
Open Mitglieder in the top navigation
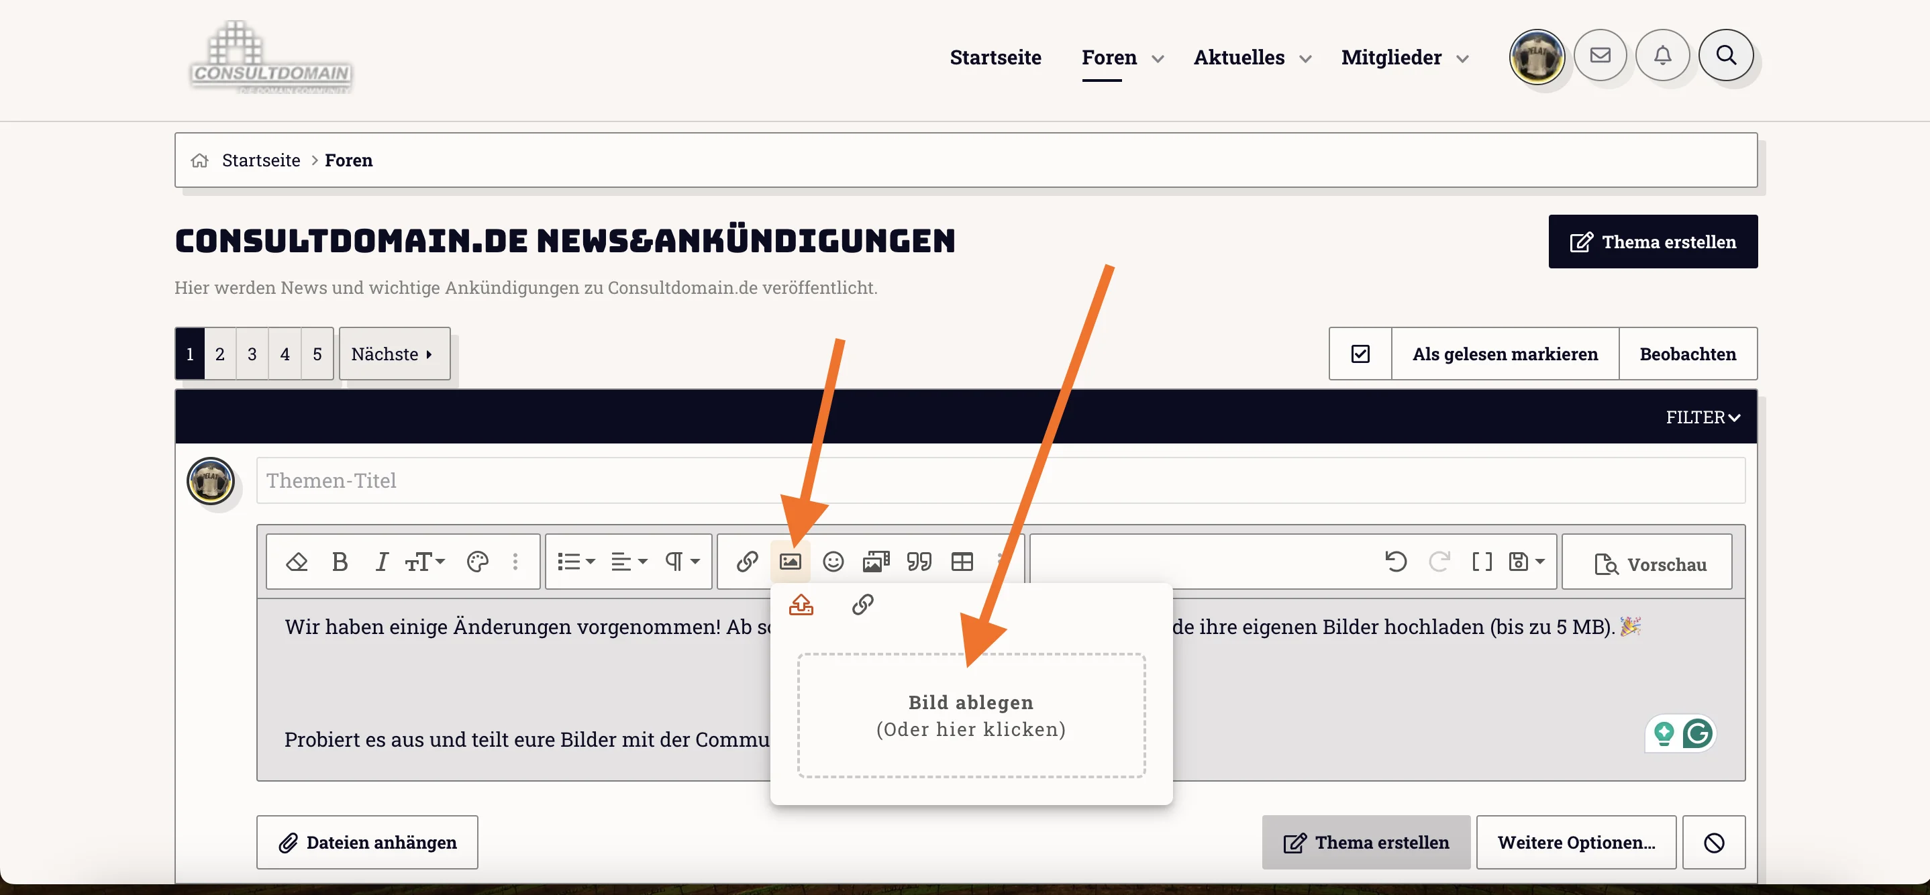click(x=1391, y=58)
